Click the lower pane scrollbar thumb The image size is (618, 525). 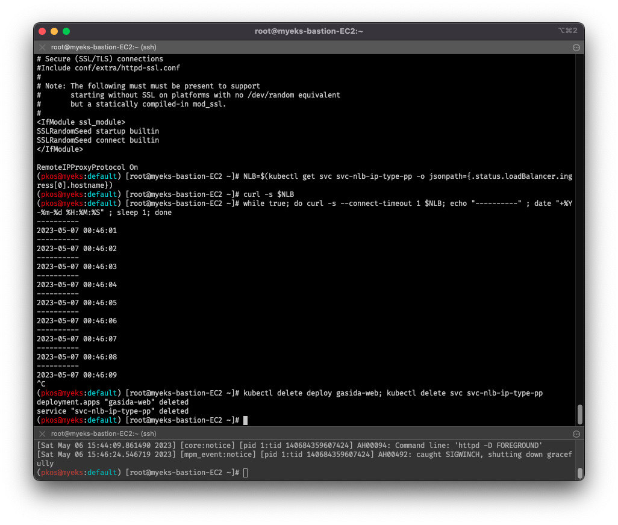pyautogui.click(x=580, y=472)
